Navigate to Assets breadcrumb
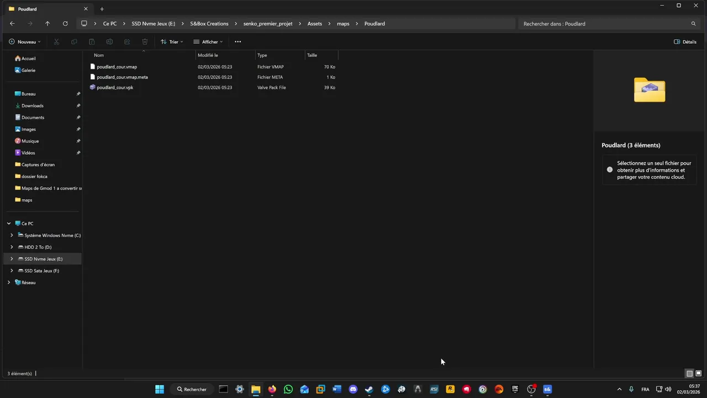 [x=315, y=24]
